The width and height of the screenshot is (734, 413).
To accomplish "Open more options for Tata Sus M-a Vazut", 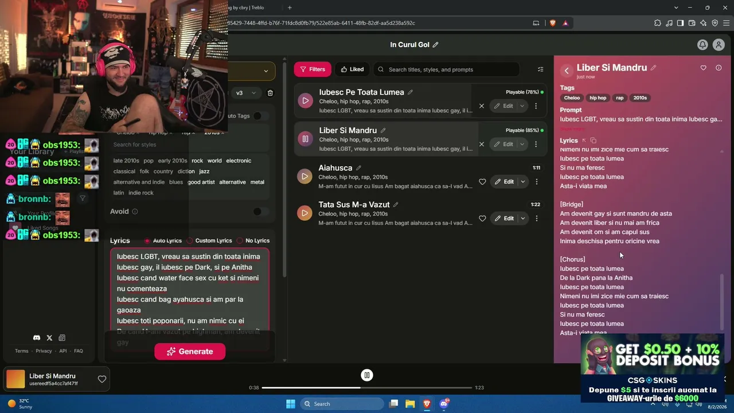I will tap(537, 219).
